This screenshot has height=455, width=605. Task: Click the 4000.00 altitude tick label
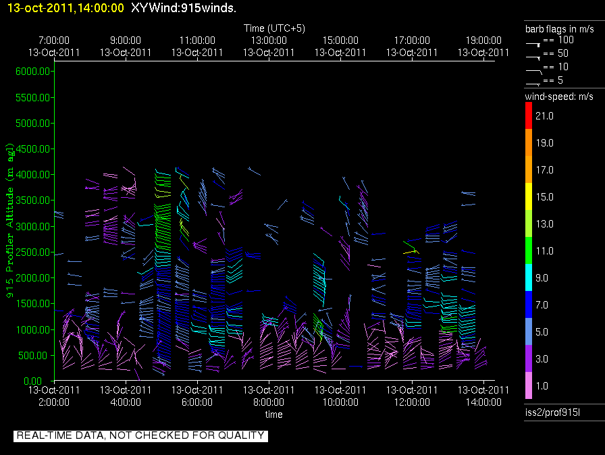click(33, 175)
